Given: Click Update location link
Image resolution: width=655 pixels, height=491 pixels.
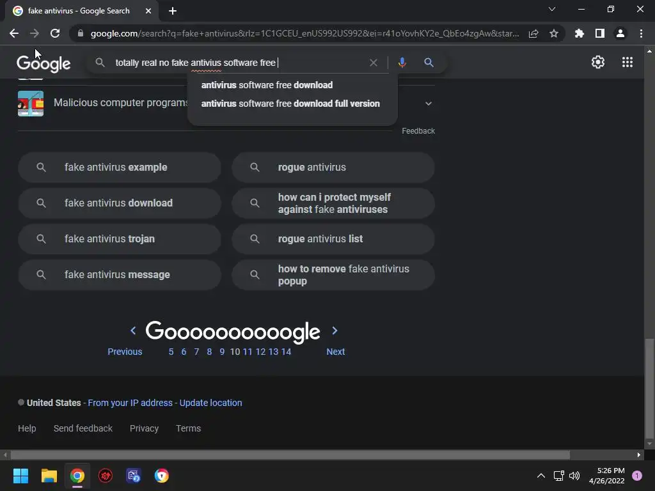Looking at the screenshot, I should 210,403.
